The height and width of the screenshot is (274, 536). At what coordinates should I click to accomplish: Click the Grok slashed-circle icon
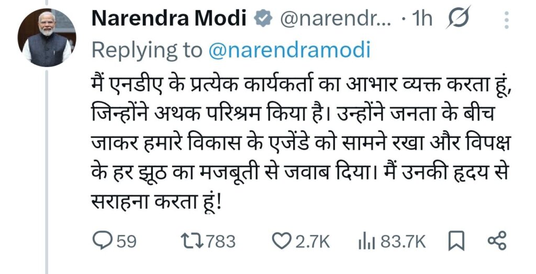tap(459, 19)
